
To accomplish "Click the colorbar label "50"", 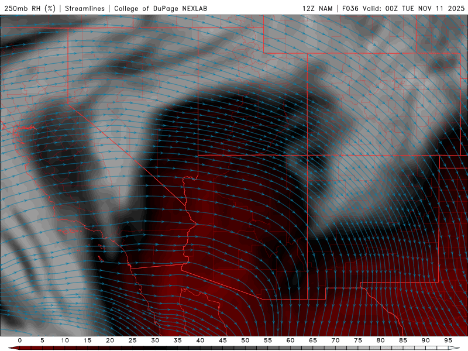I will click(x=245, y=340).
